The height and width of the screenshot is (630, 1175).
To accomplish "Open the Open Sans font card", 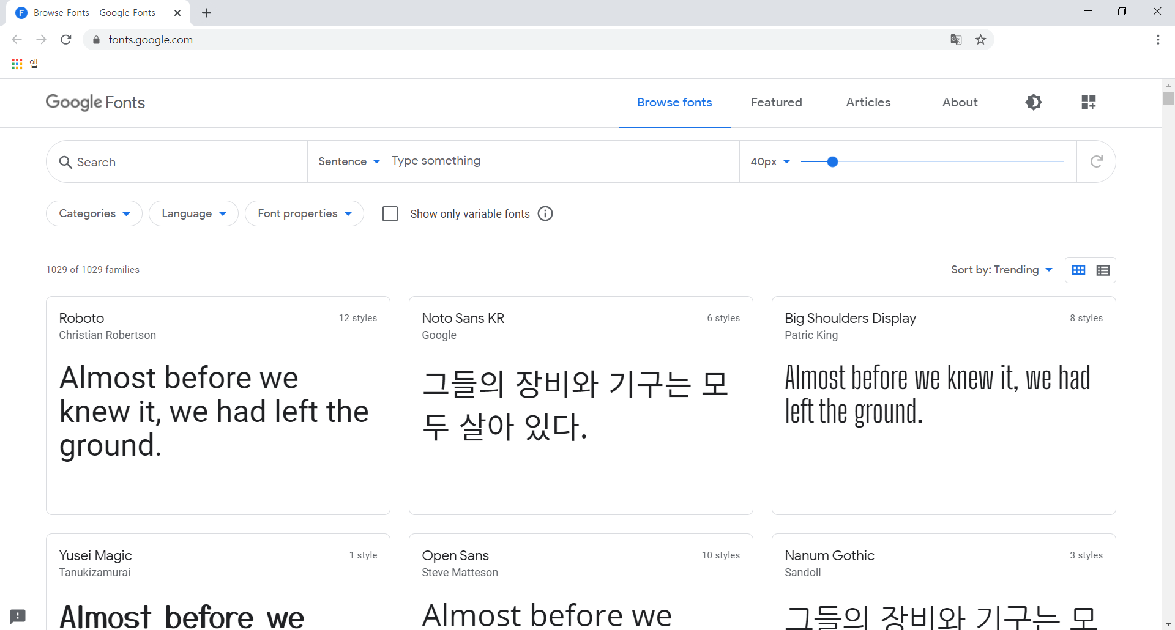I will point(581,582).
